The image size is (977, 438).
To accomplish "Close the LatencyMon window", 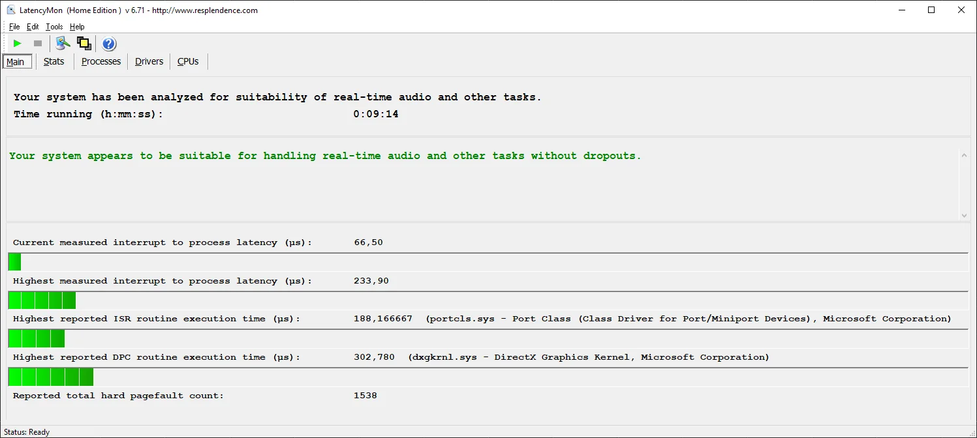I will point(961,10).
